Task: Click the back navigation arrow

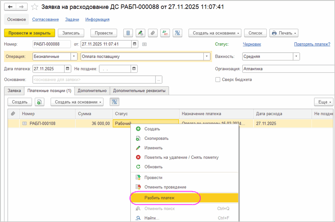Action: click(10, 7)
